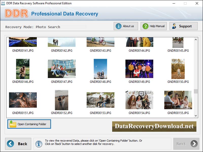Open thumbnail GNDR00148.JPG
This screenshot has height=152, width=203.
[x=100, y=69]
